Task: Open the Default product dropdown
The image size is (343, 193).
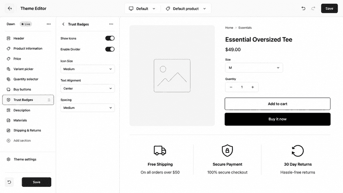Action: coord(186,9)
